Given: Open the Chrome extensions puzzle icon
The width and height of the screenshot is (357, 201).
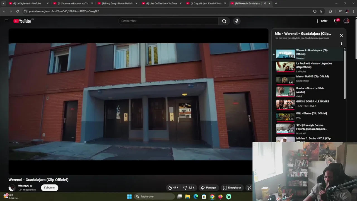Looking at the screenshot, I should coord(330,11).
